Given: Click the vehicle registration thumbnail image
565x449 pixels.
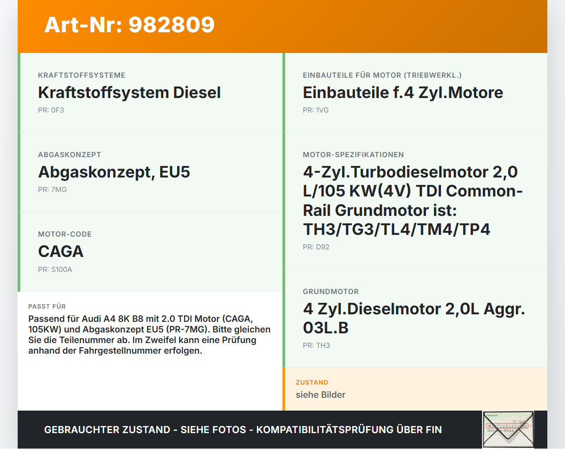Looking at the screenshot, I should [x=508, y=430].
